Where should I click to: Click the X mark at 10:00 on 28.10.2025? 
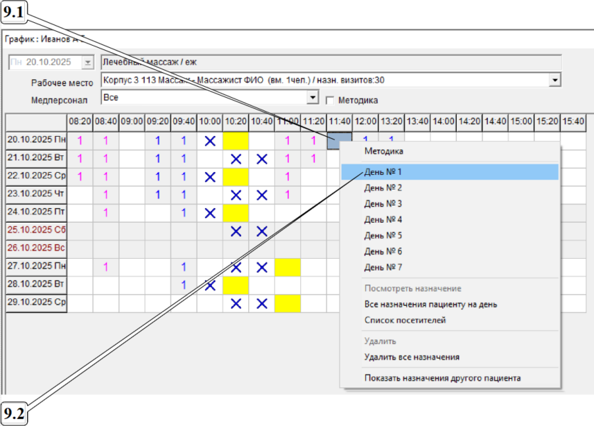click(210, 284)
